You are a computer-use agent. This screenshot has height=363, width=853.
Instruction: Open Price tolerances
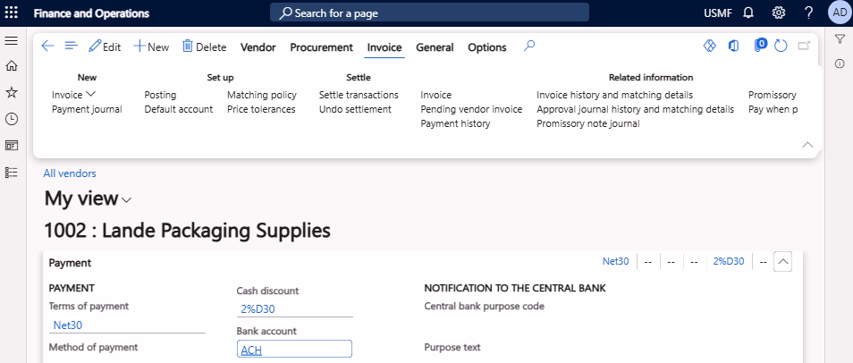click(261, 109)
